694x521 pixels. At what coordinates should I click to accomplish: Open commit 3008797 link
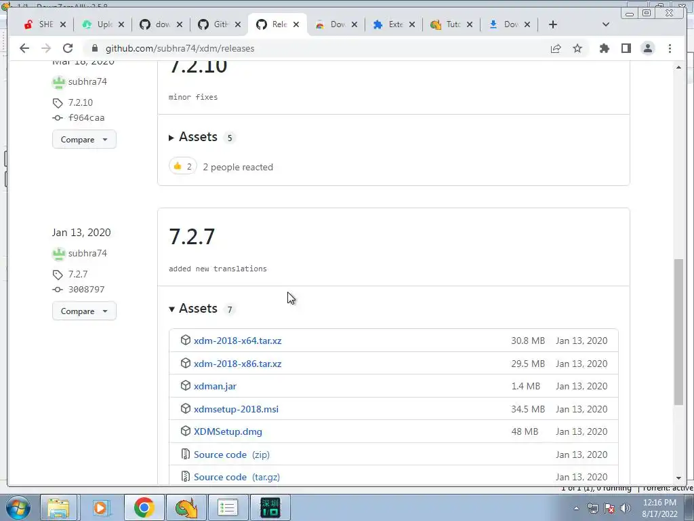(x=86, y=289)
